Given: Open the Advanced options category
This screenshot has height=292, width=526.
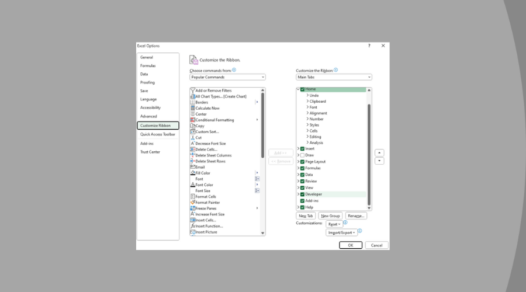Looking at the screenshot, I should tap(158, 116).
